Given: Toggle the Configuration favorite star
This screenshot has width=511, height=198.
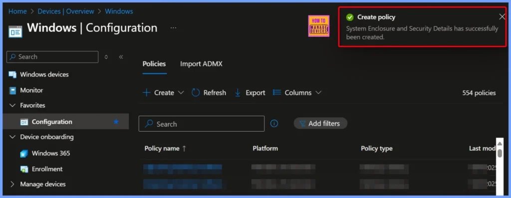Looking at the screenshot, I should [x=116, y=122].
